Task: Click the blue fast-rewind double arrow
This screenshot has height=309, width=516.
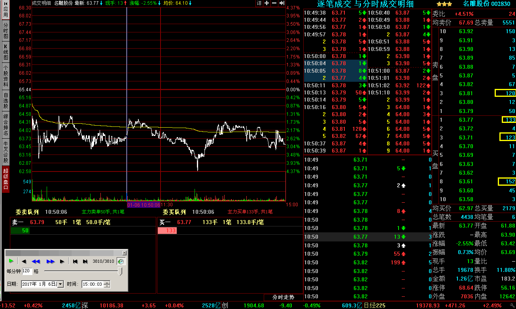Action: [36, 261]
